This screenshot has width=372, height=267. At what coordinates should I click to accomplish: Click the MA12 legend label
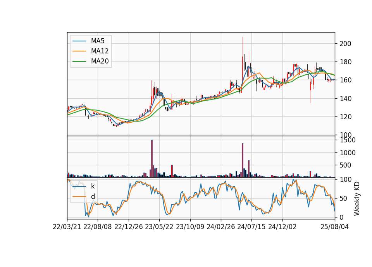click(100, 51)
